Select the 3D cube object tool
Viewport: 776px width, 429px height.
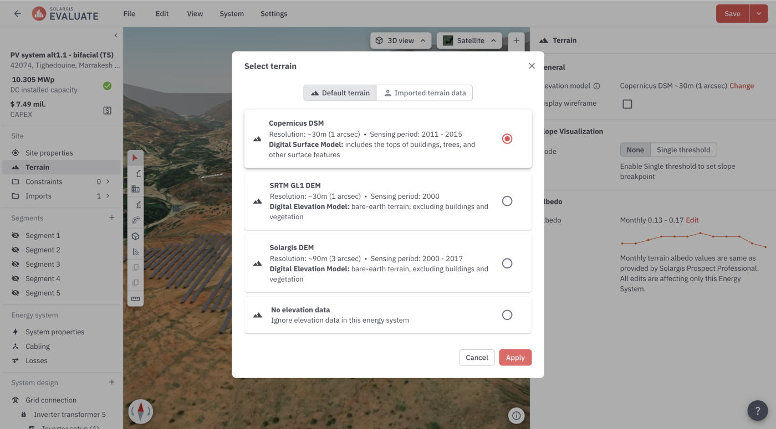coord(135,236)
